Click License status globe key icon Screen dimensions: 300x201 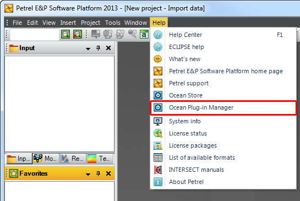pyautogui.click(x=158, y=133)
